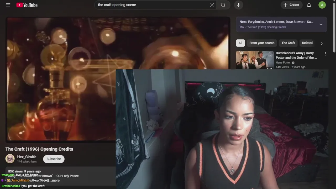The width and height of the screenshot is (336, 189).
Task: Go to the YouTube home logo
Action: (27, 5)
